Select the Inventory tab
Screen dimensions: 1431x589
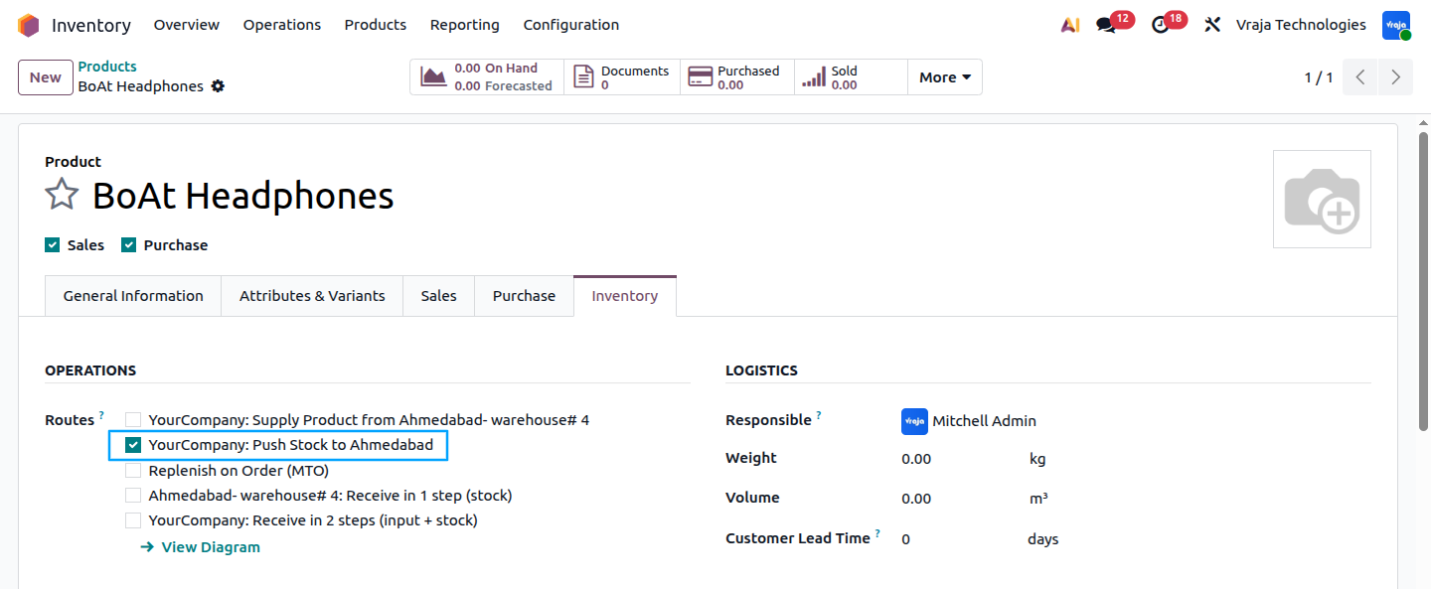coord(625,296)
